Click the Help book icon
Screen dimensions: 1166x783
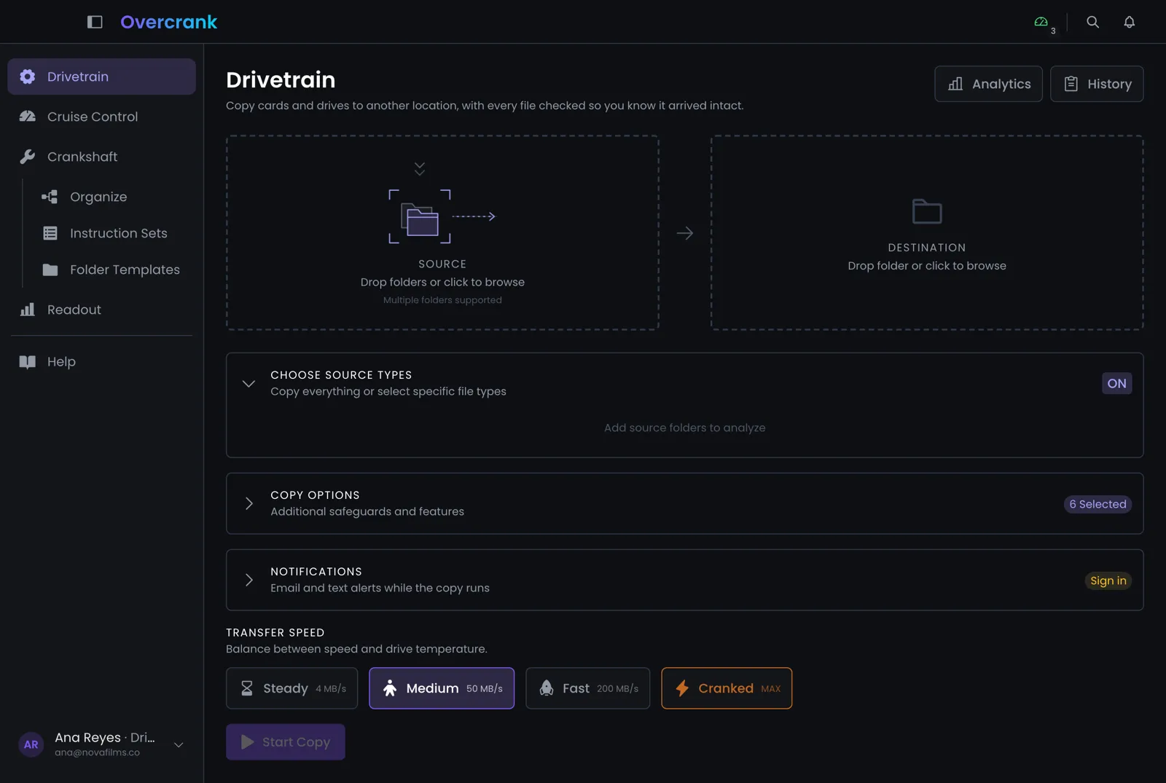click(28, 361)
